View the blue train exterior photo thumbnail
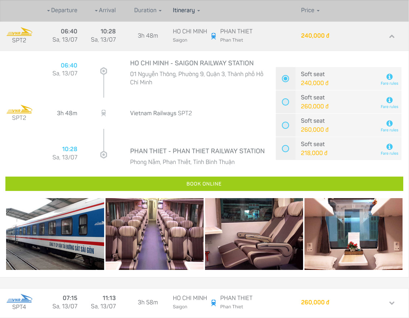Screen dimensions: 409x318 55,234
